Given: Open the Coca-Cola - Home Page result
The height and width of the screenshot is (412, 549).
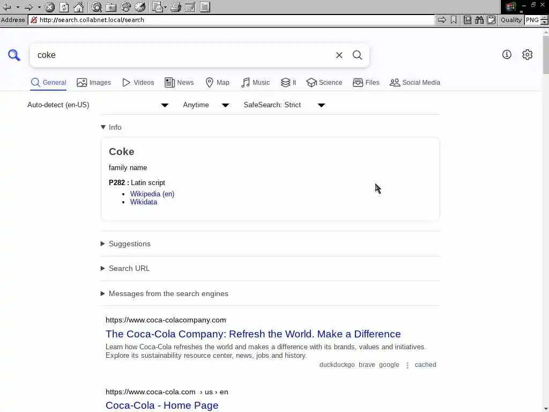Looking at the screenshot, I should pos(162,406).
